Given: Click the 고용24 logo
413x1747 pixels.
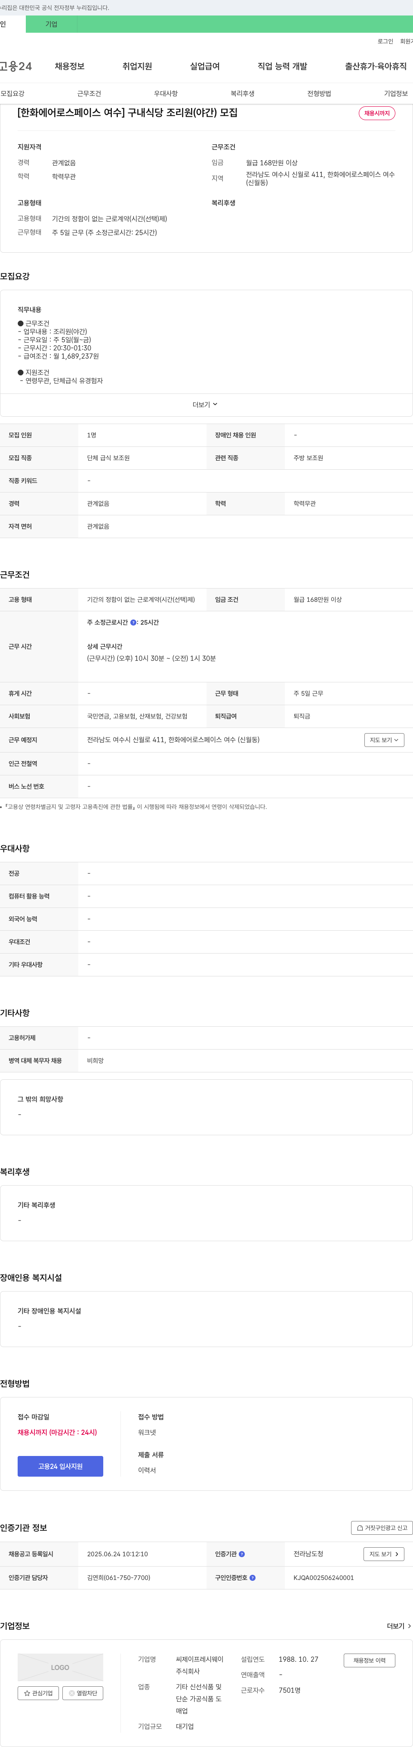Looking at the screenshot, I should click(x=15, y=66).
